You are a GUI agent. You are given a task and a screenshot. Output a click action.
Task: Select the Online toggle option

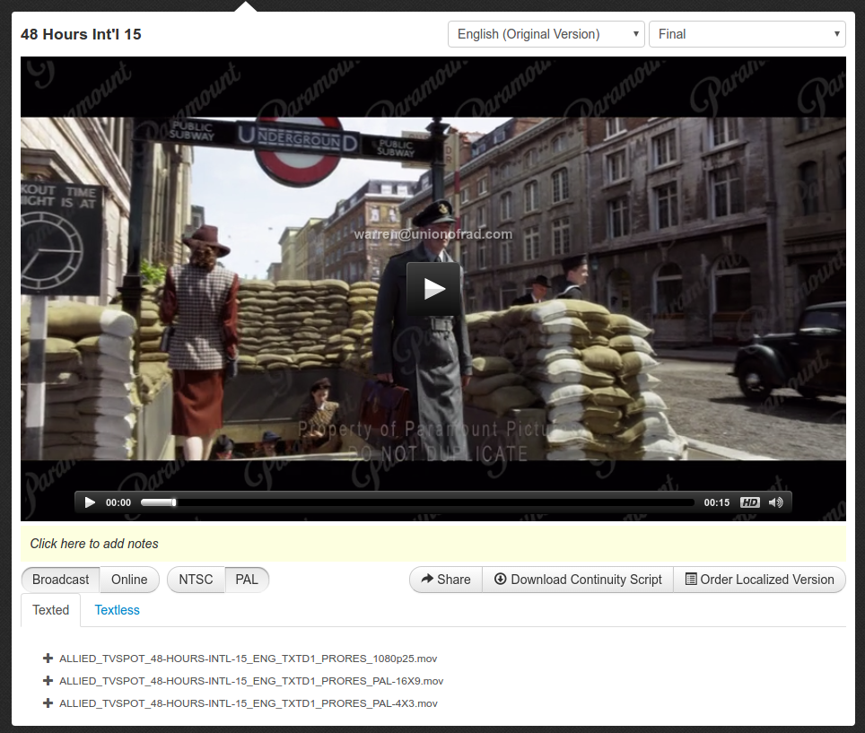pyautogui.click(x=129, y=580)
